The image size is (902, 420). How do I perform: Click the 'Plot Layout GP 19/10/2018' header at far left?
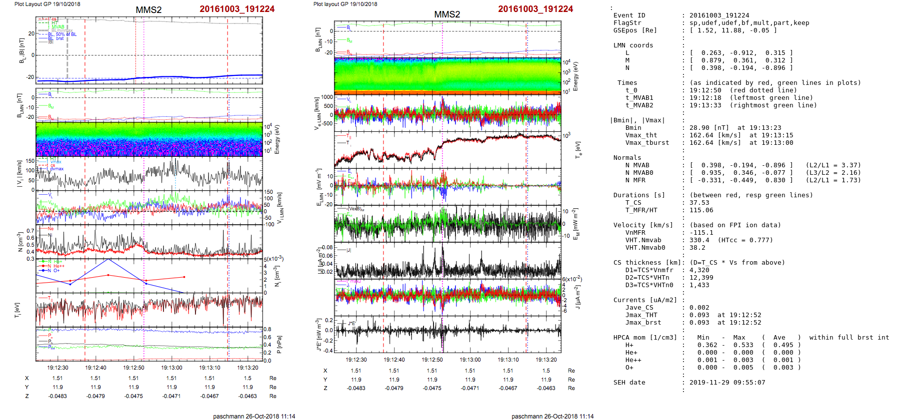47,4
